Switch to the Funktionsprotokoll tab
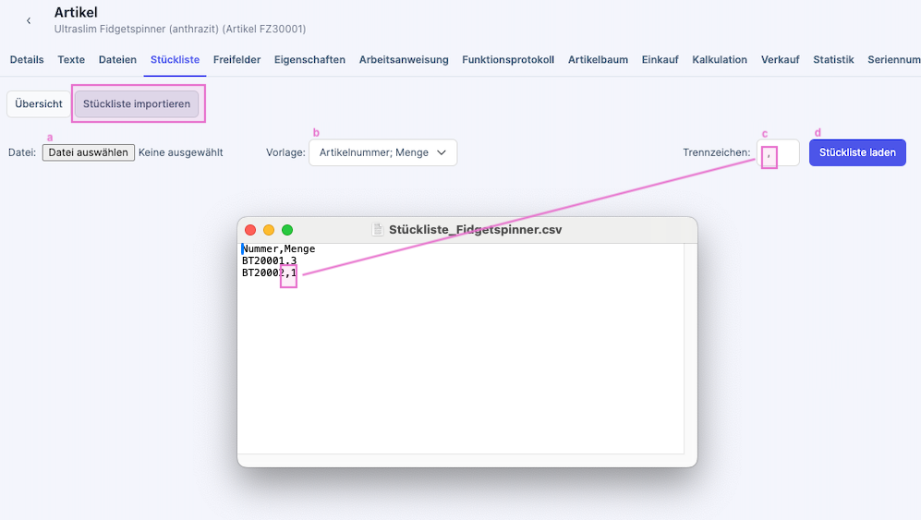The width and height of the screenshot is (921, 520). 508,60
